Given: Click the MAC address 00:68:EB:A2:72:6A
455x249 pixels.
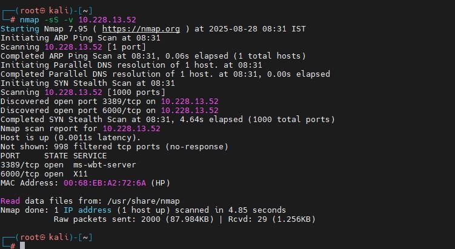Looking at the screenshot, I should [105, 183].
